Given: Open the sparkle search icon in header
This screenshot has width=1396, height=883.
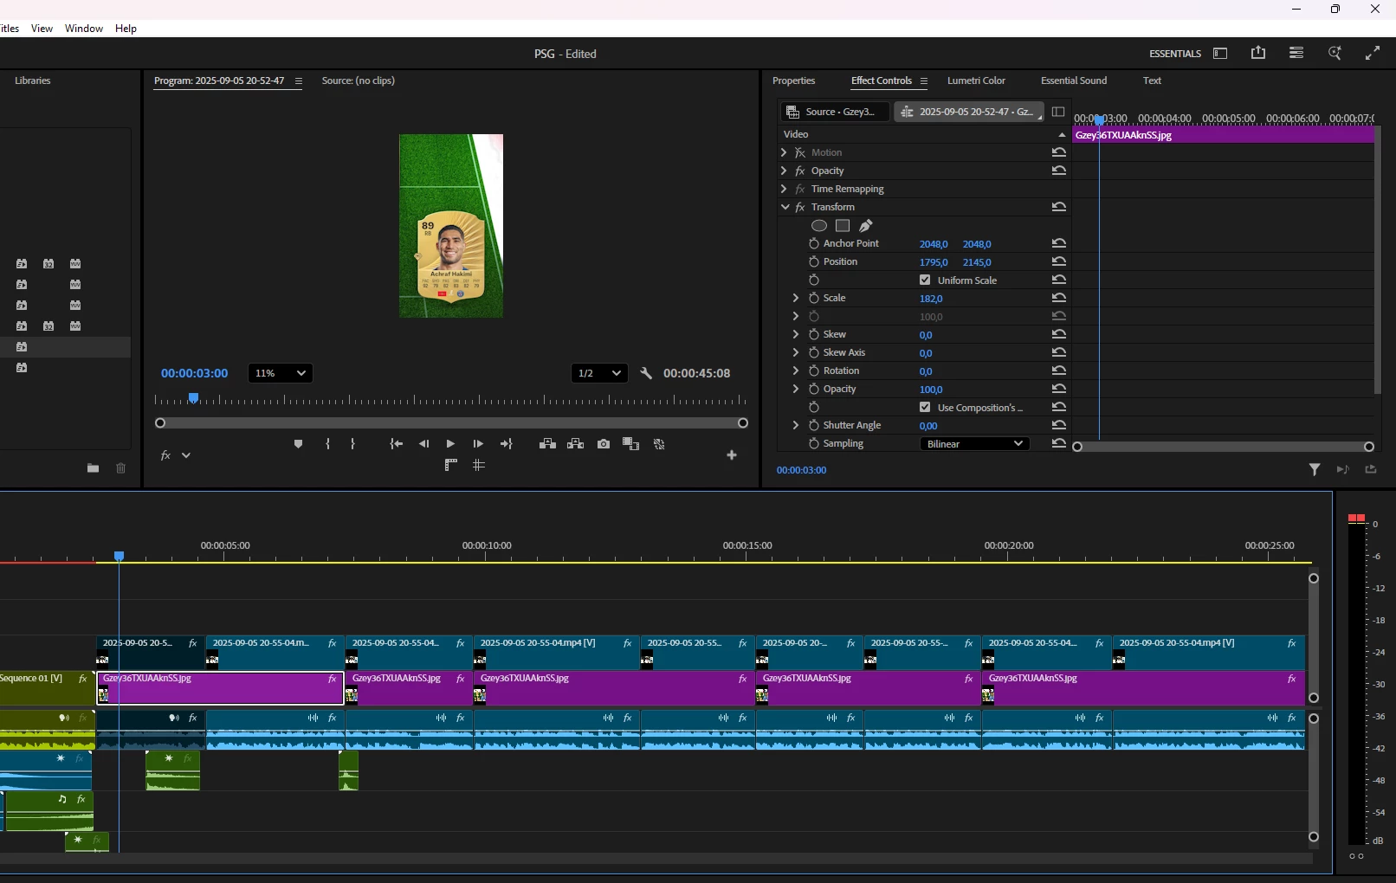Looking at the screenshot, I should pos(1335,53).
